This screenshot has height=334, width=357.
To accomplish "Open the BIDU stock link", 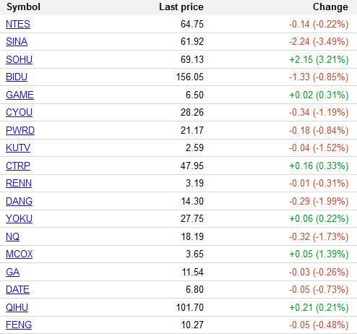I will click(17, 77).
